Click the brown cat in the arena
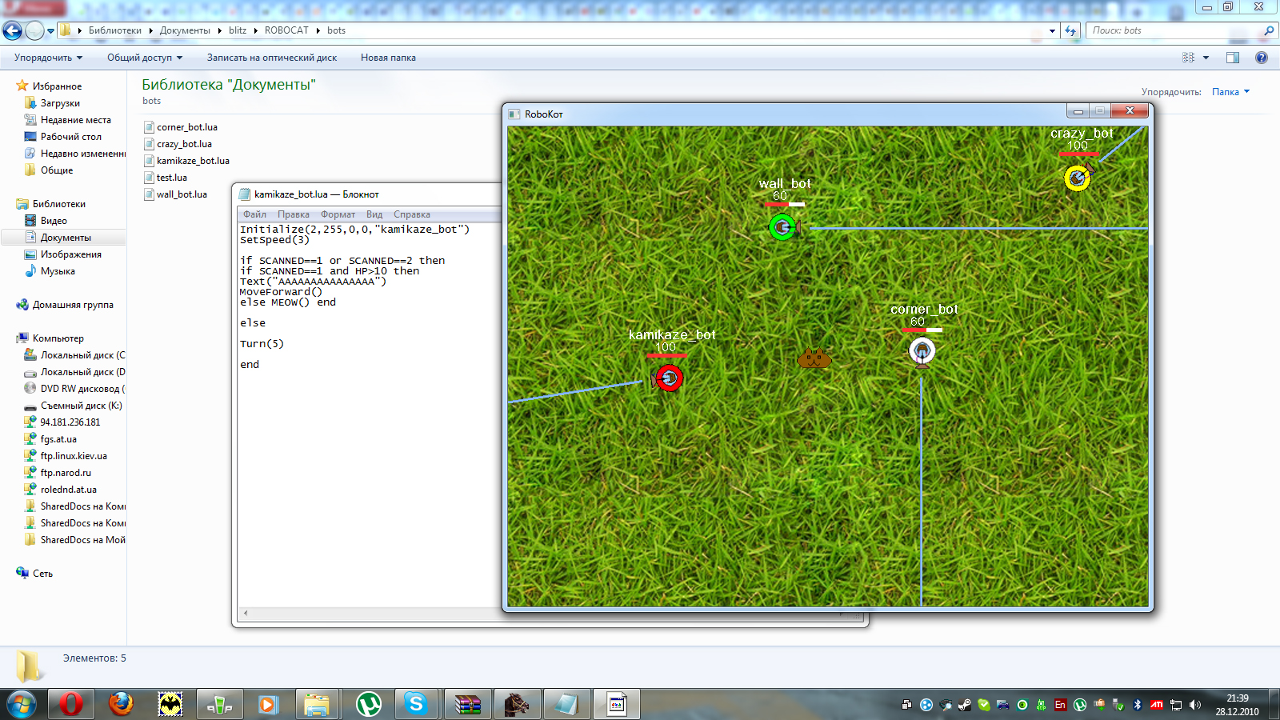 point(814,358)
